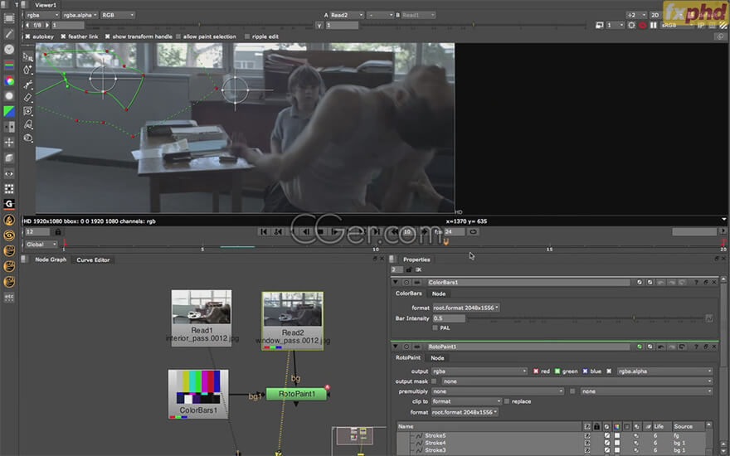Open the Image nodes menu in the left toolbar
Image resolution: width=730 pixels, height=456 pixels.
[x=9, y=18]
